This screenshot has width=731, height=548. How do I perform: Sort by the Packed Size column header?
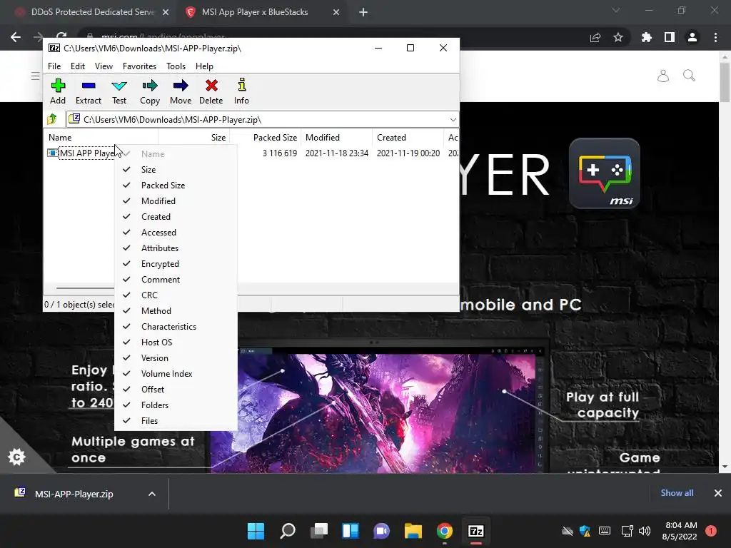pos(266,138)
